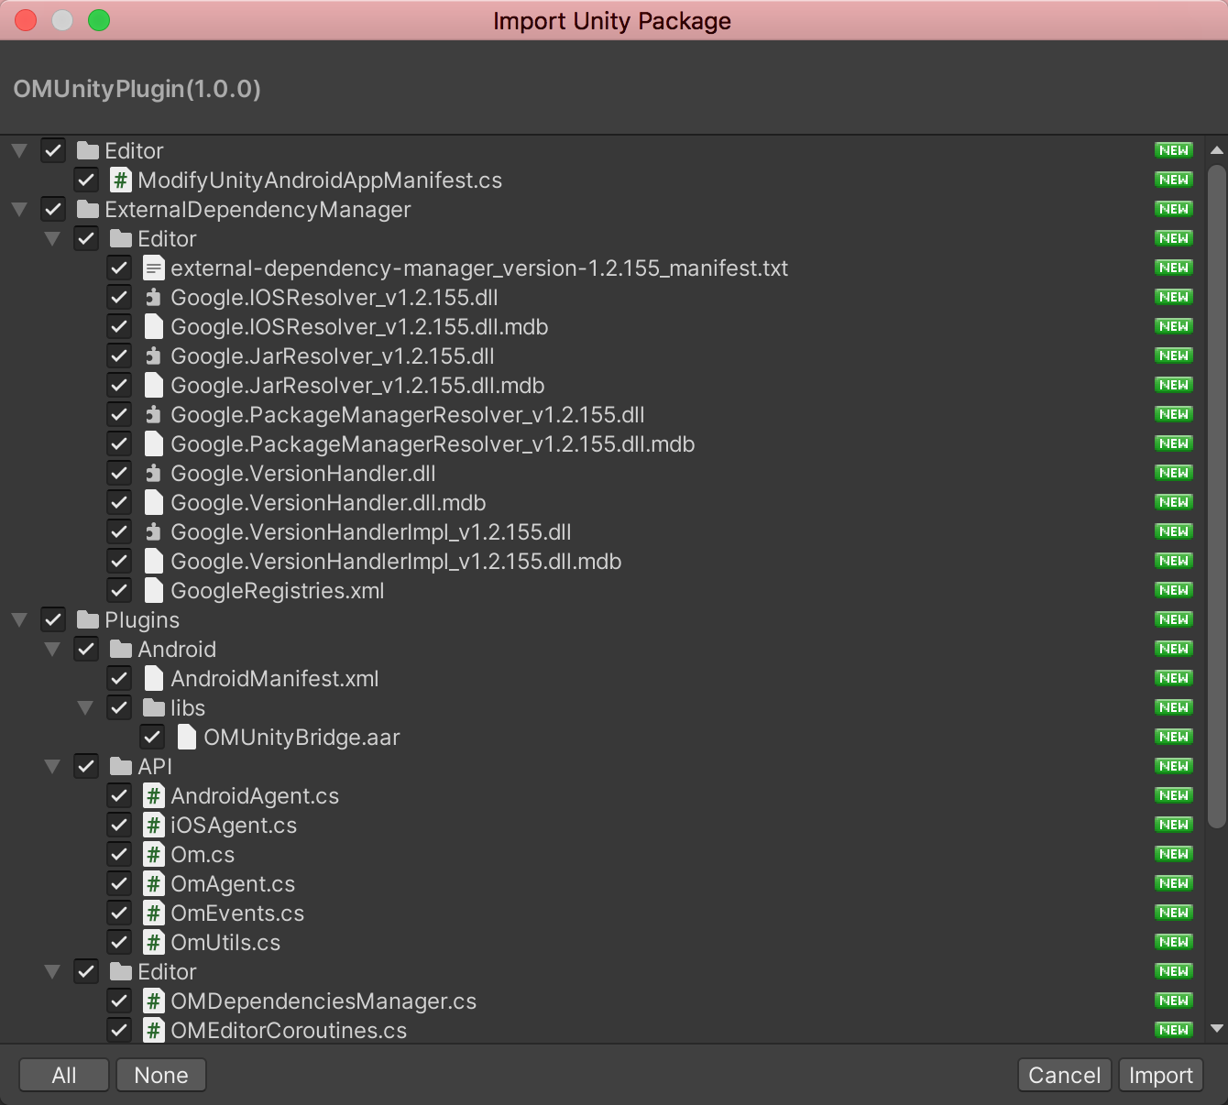Click the None button to deselect all
This screenshot has width=1228, height=1105.
[161, 1076]
